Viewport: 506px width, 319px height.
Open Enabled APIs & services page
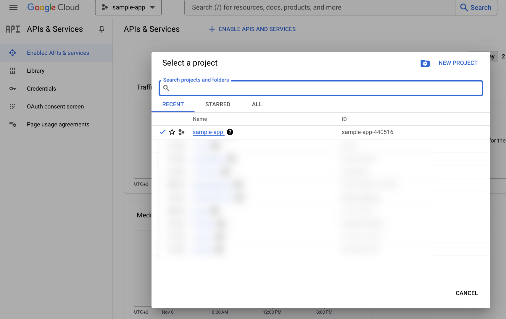pos(56,53)
